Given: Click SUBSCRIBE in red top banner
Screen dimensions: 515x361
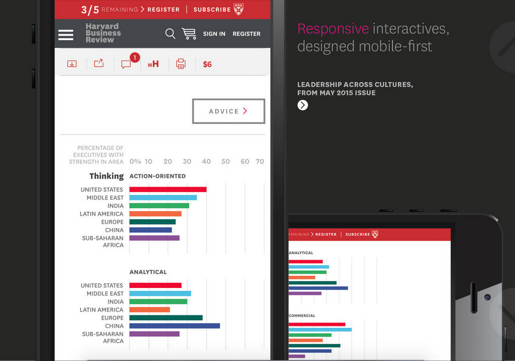Looking at the screenshot, I should (212, 10).
